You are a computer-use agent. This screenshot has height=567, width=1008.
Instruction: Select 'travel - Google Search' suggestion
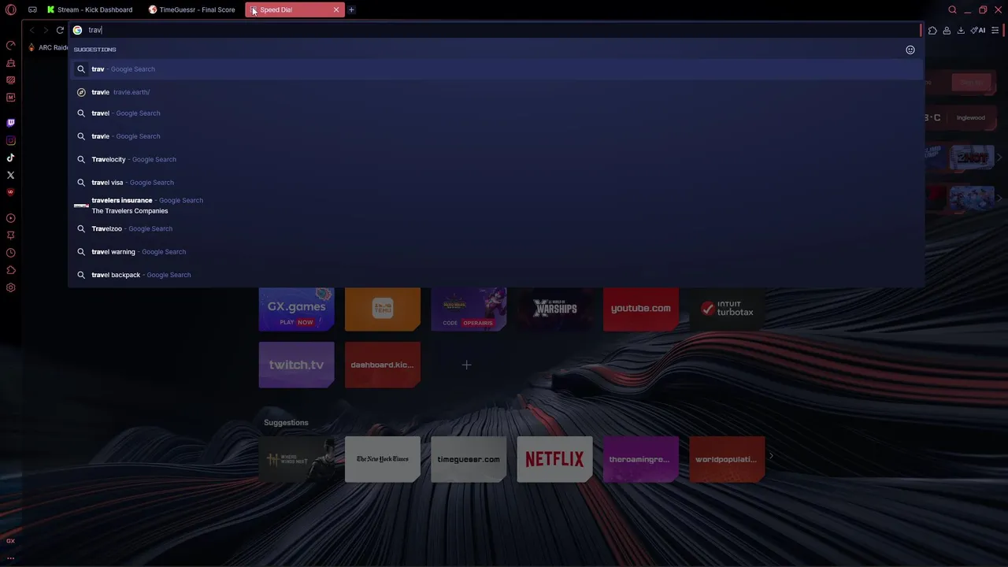[495, 113]
